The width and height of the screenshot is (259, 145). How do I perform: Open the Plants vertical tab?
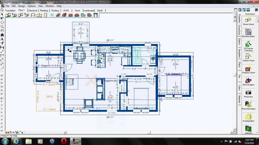click(x=239, y=65)
